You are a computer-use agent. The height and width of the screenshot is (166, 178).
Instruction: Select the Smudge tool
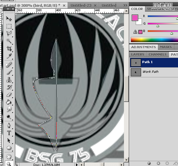[x=9, y=109]
